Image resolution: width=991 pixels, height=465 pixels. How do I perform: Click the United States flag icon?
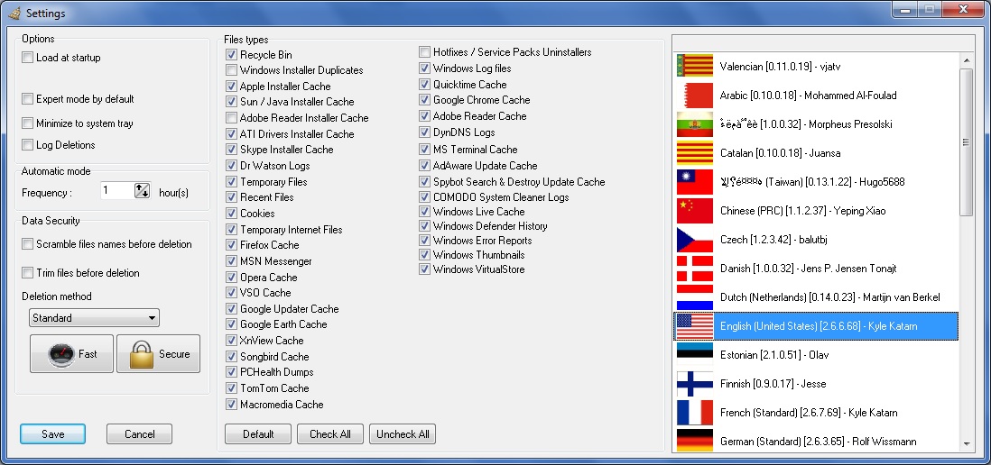click(695, 326)
